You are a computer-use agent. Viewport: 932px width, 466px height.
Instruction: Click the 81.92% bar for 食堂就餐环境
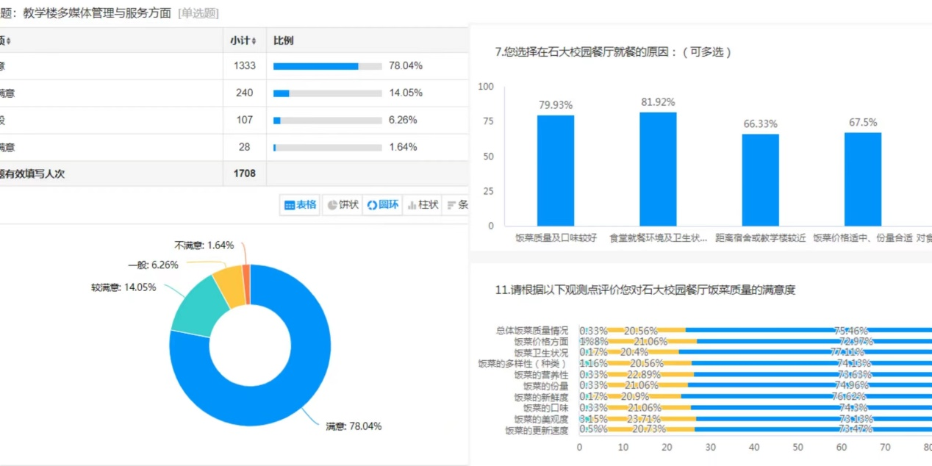pos(658,169)
